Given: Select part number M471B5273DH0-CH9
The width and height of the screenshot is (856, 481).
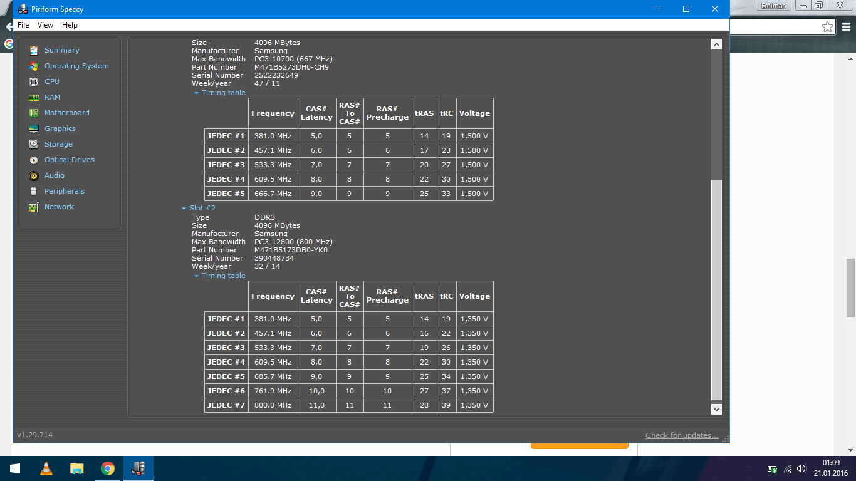Looking at the screenshot, I should 291,67.
